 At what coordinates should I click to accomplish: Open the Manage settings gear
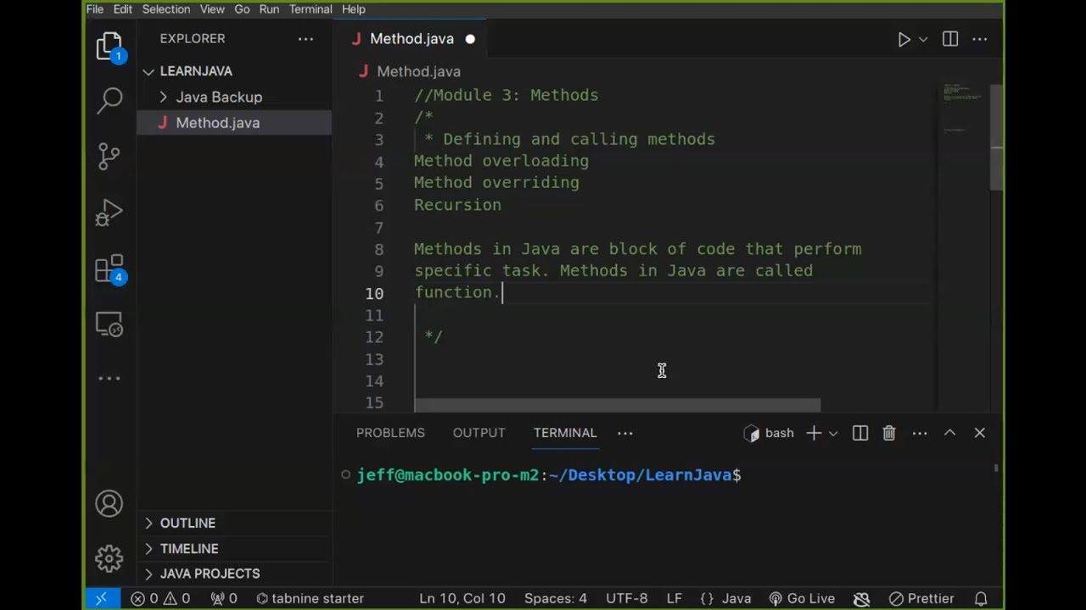tap(109, 558)
